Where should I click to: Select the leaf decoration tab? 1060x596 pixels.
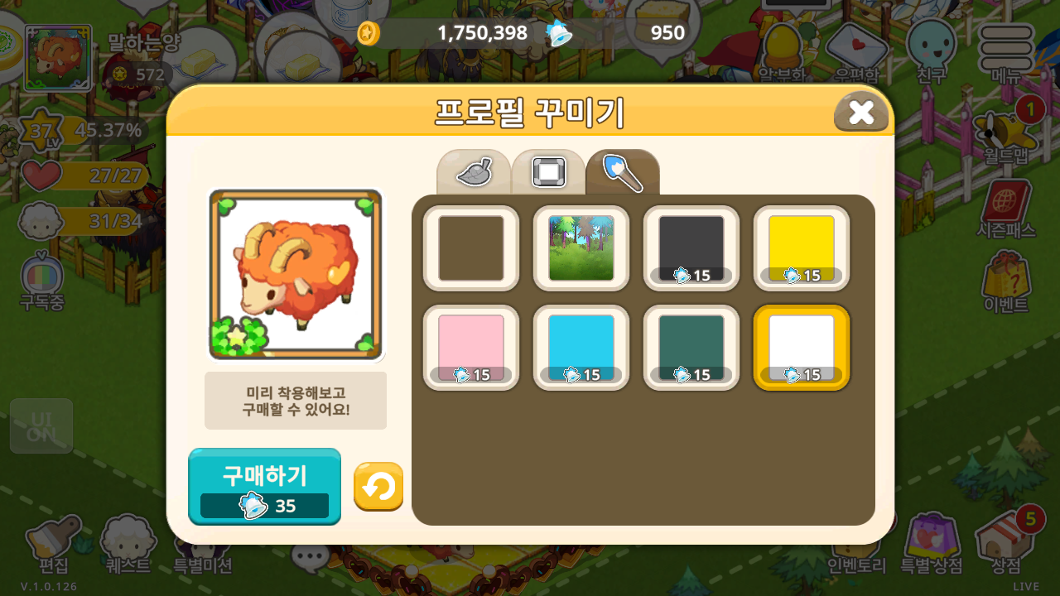pos(474,172)
